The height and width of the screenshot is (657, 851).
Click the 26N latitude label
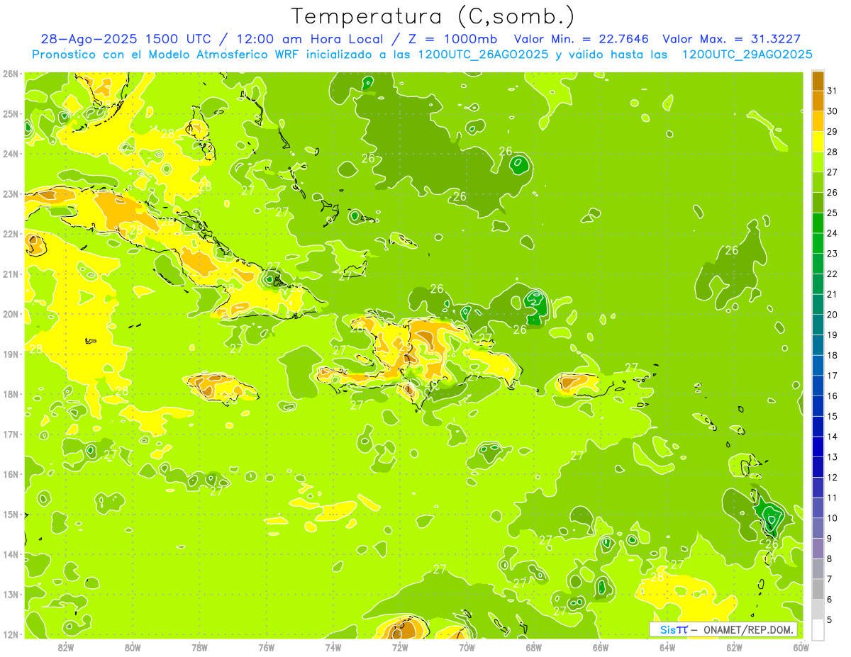coord(11,73)
